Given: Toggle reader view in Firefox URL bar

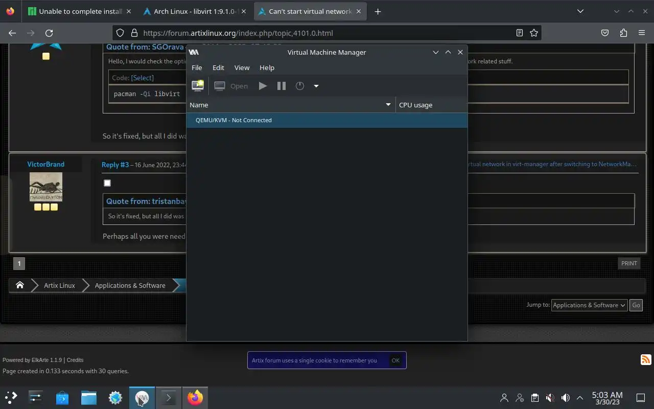Looking at the screenshot, I should (x=519, y=33).
